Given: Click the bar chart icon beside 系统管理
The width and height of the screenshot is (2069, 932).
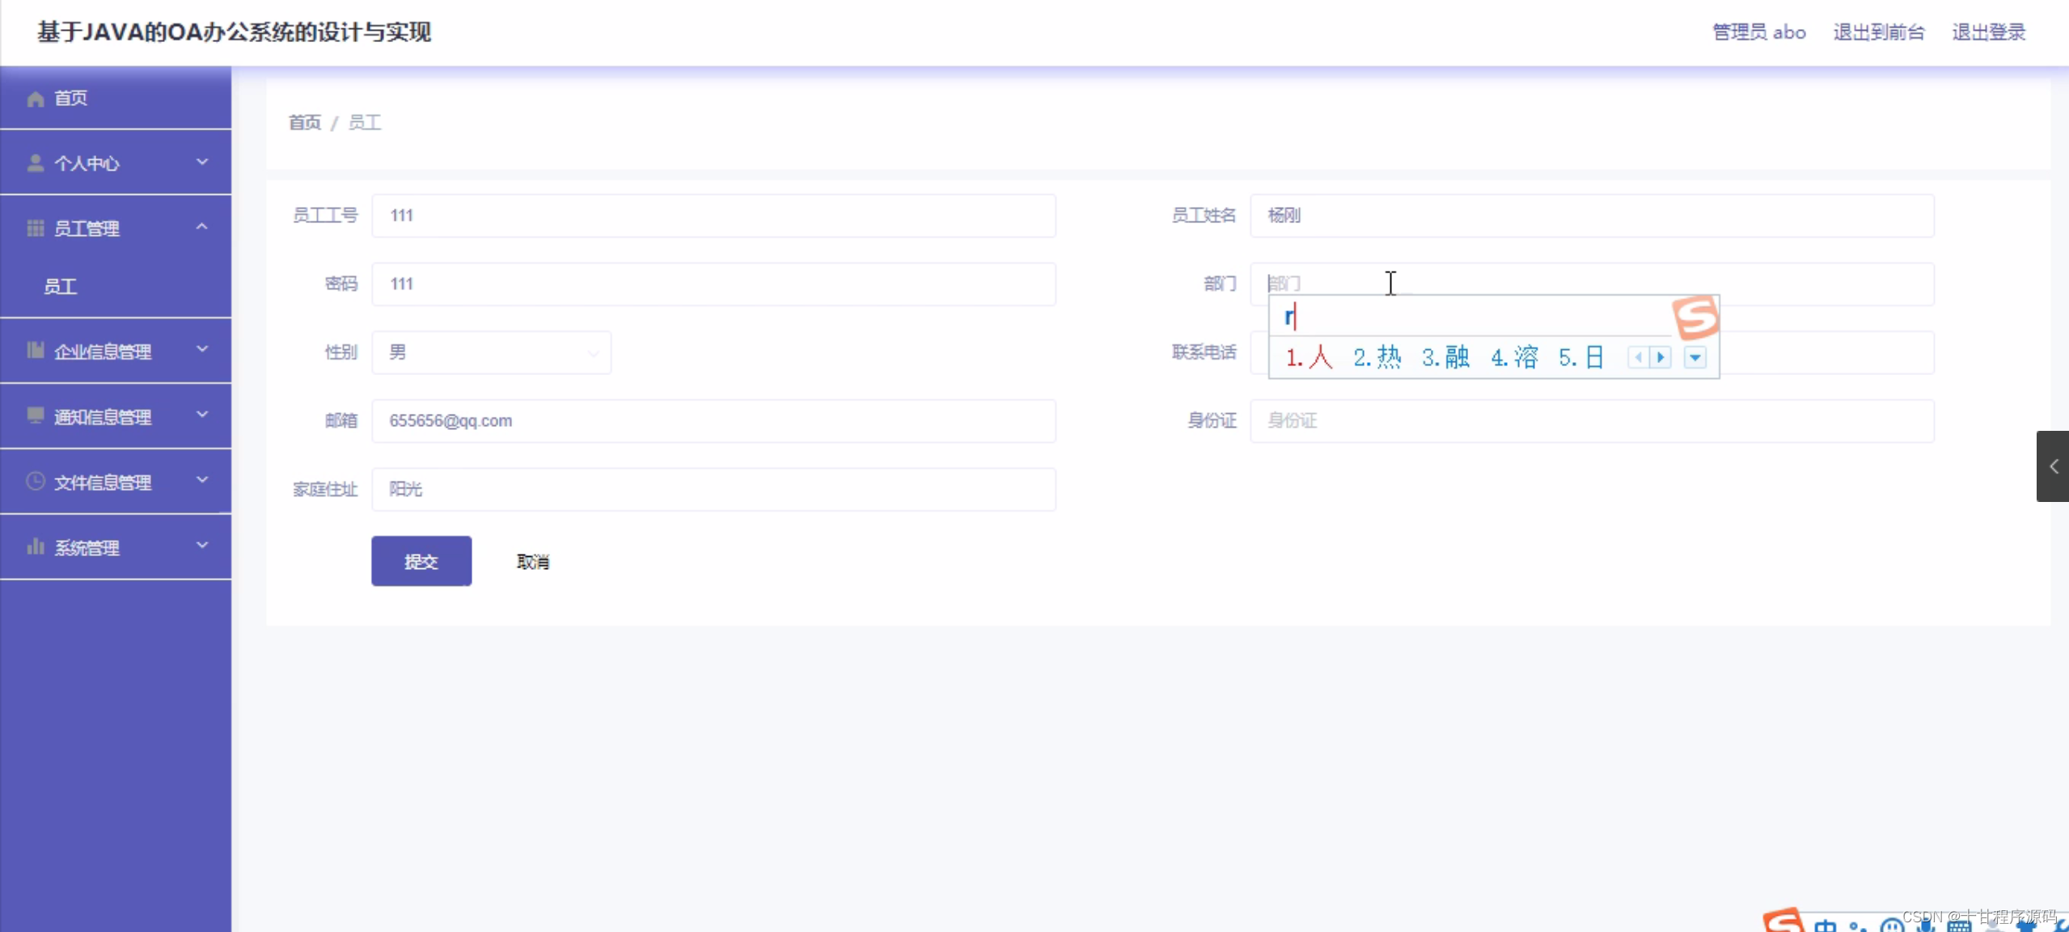Looking at the screenshot, I should coord(35,547).
